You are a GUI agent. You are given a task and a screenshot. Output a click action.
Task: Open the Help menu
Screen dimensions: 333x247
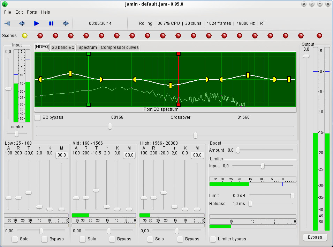coord(45,12)
